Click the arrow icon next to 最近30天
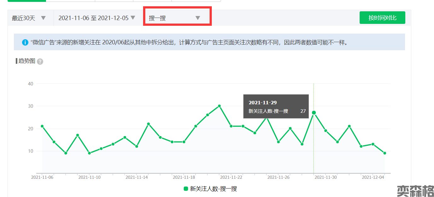434x197 pixels. [43, 18]
